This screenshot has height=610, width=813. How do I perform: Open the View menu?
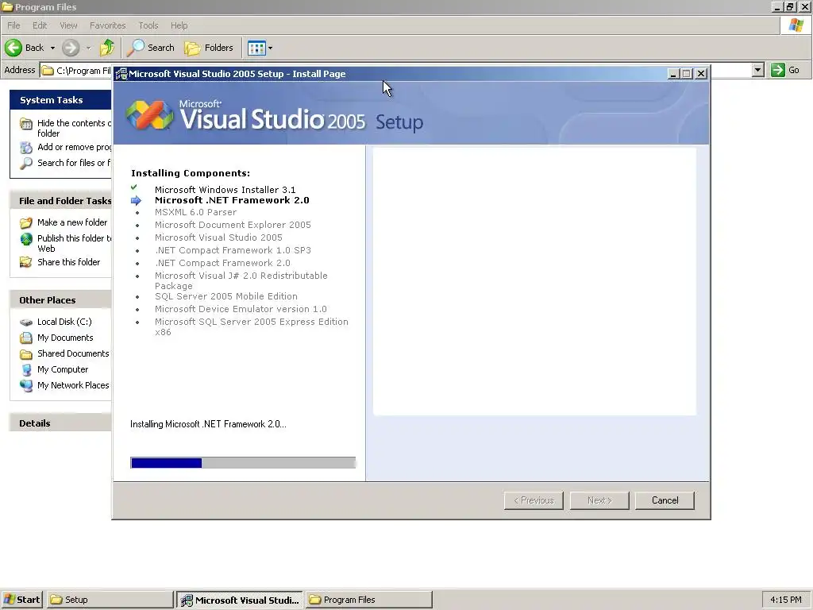pyautogui.click(x=68, y=25)
